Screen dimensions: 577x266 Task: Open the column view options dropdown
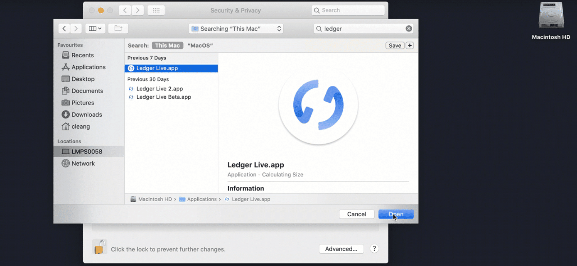tap(95, 29)
